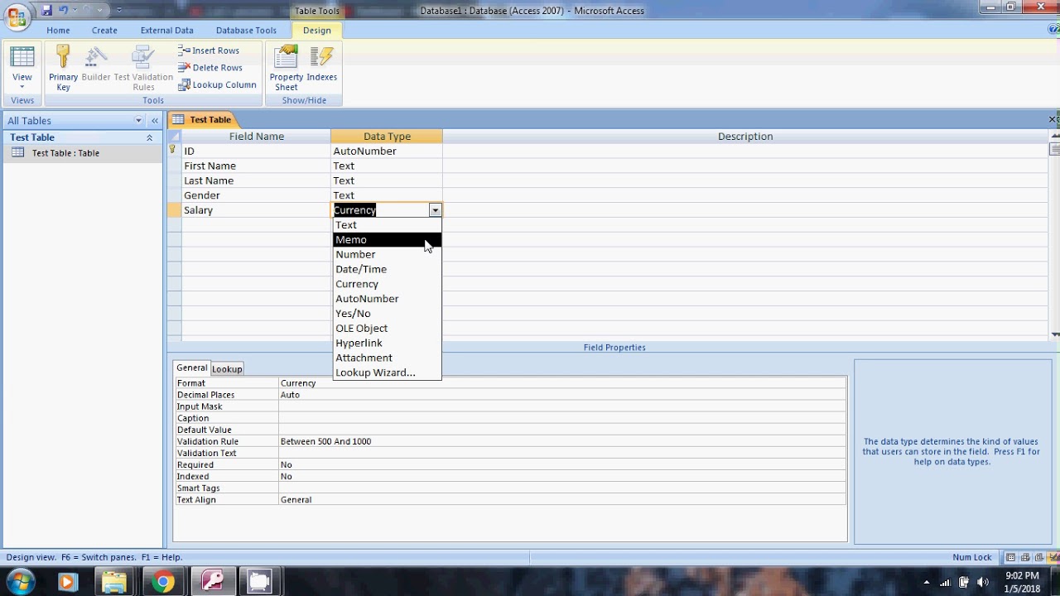Image resolution: width=1060 pixels, height=596 pixels.
Task: Show the Property Sheet
Action: [286, 70]
